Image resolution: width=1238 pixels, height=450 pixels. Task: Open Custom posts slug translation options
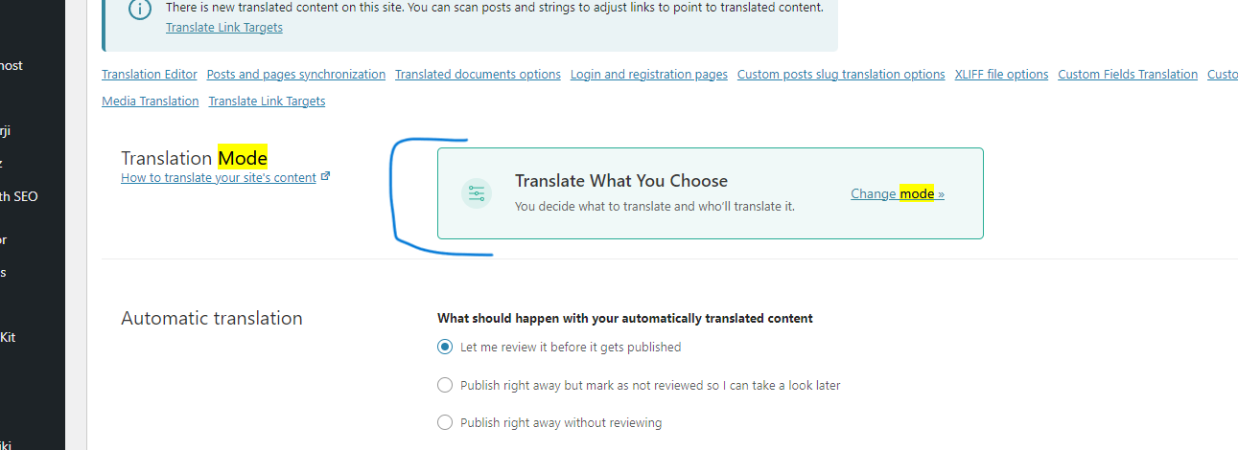(841, 74)
